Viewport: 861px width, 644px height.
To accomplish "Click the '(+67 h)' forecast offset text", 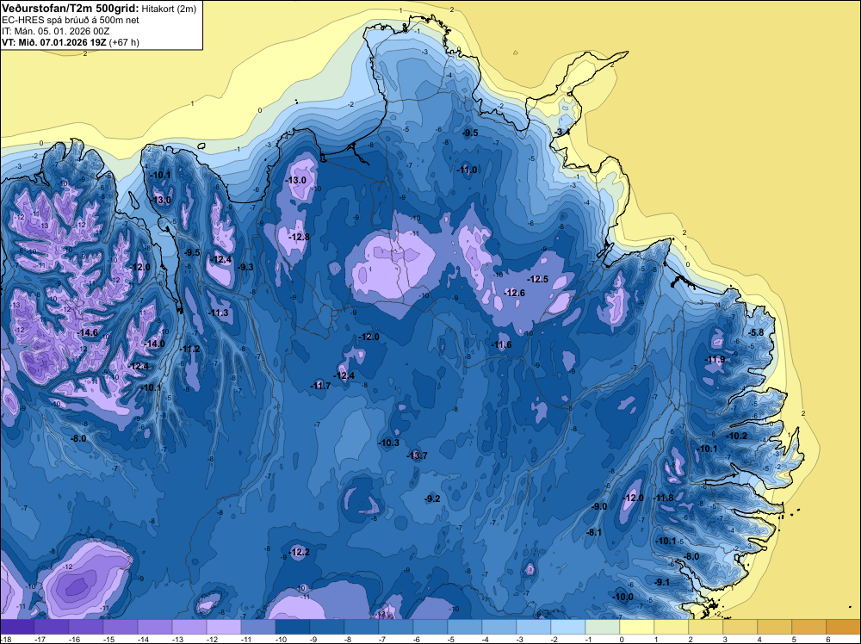I will [x=124, y=42].
